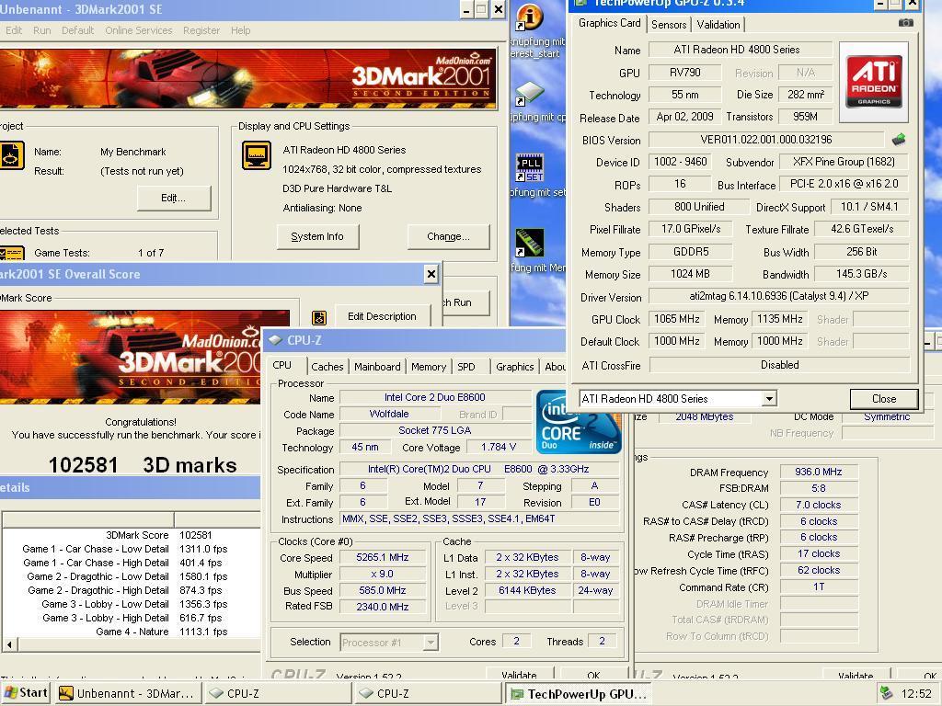Click the GPU Clock 1065 MHz field
942x706 pixels.
coord(676,319)
